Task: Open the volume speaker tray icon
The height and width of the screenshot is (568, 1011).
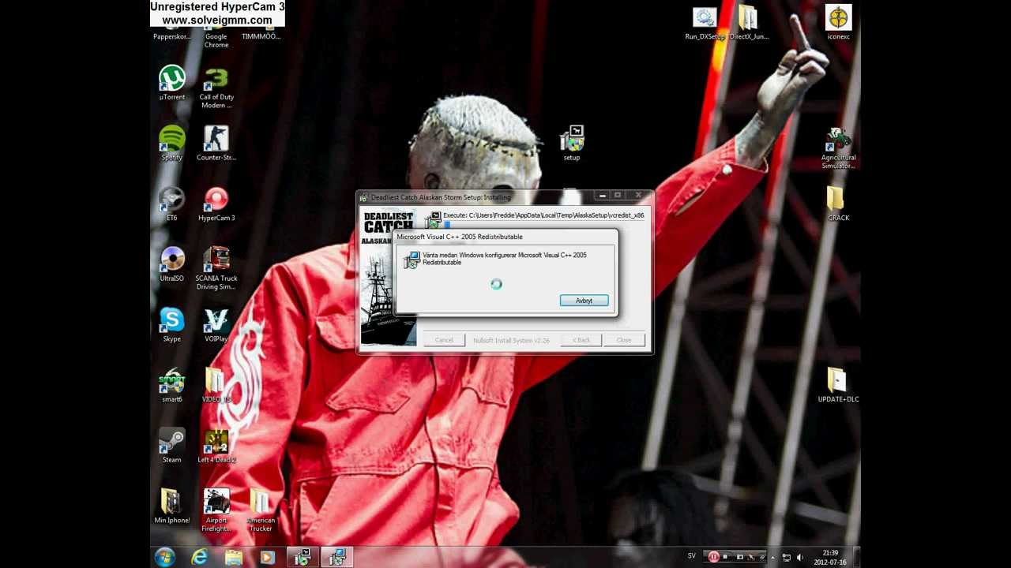Action: coord(799,558)
